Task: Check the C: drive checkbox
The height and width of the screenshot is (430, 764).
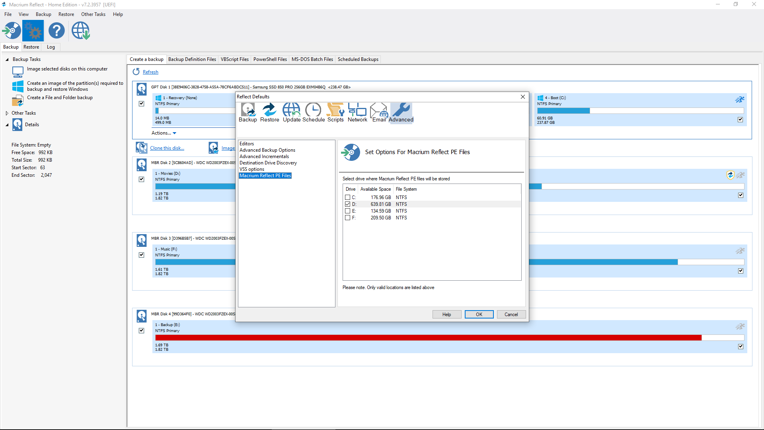Action: click(347, 197)
